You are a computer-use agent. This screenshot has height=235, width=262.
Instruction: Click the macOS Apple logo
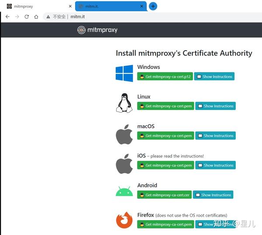pos(124,134)
